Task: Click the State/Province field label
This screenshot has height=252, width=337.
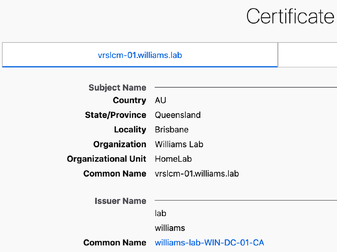Action: coord(116,115)
